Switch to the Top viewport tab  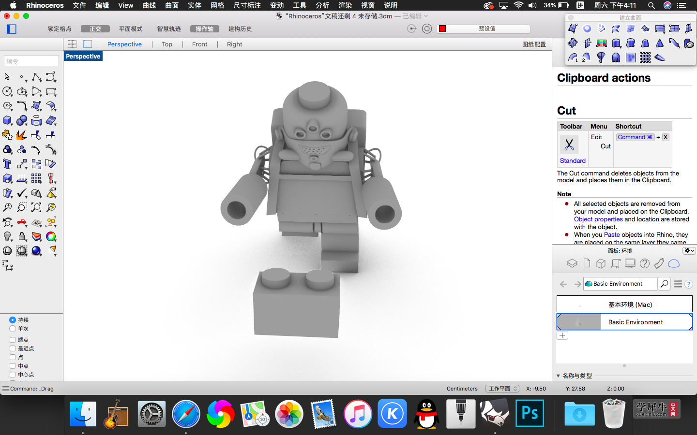click(167, 44)
